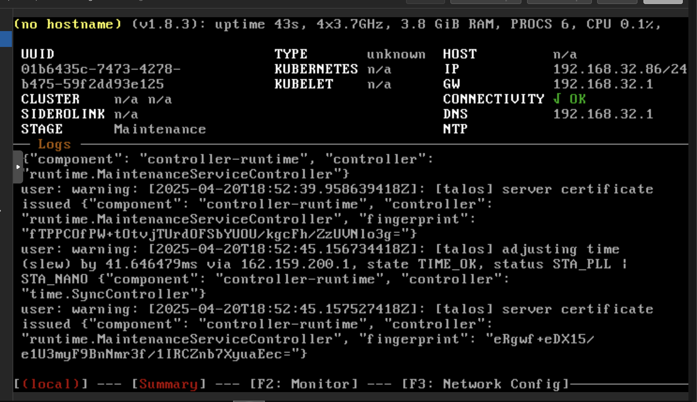Click the log timestamp "2025-04-20T18:52:45.156734418Z"
Image resolution: width=697 pixels, height=402 pixels.
pos(282,249)
